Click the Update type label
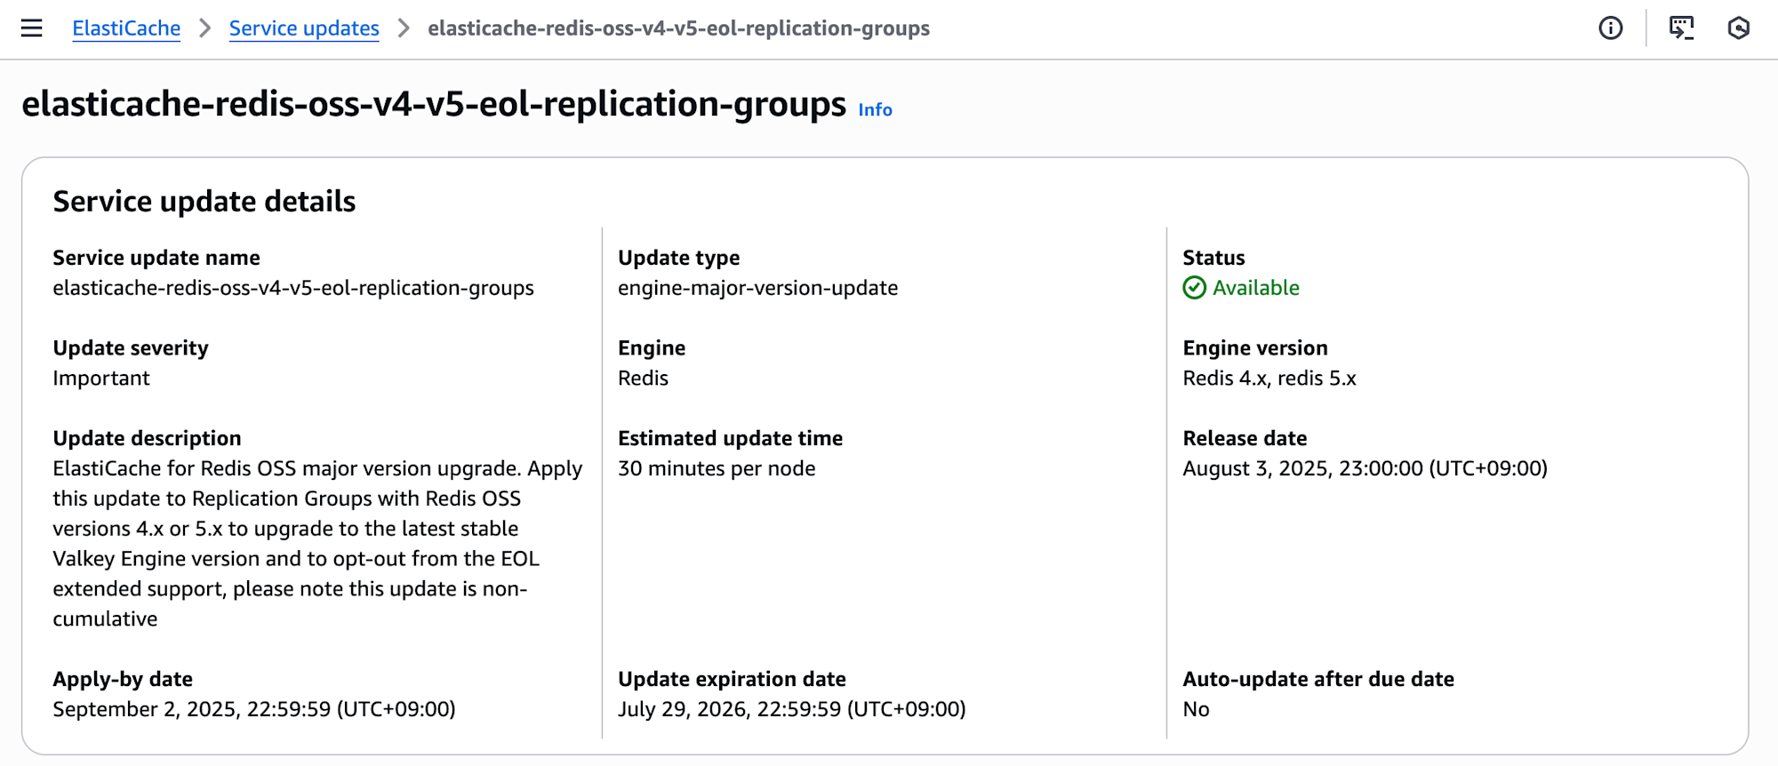Image resolution: width=1778 pixels, height=766 pixels. click(x=678, y=258)
